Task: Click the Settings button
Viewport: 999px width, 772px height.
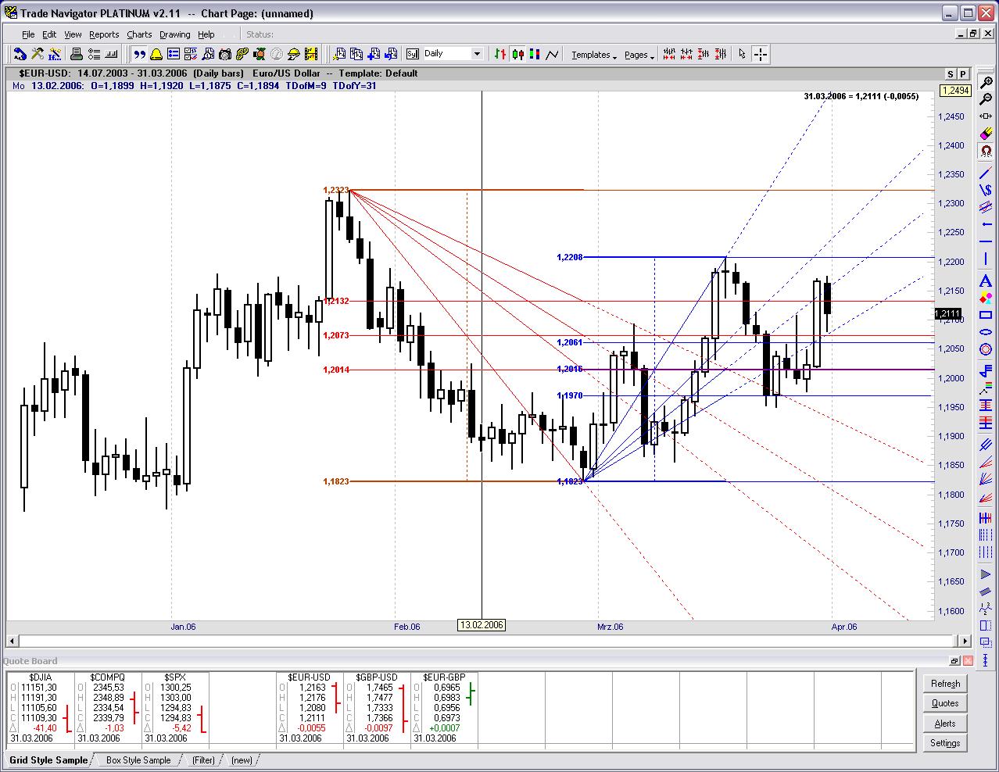Action: point(945,743)
